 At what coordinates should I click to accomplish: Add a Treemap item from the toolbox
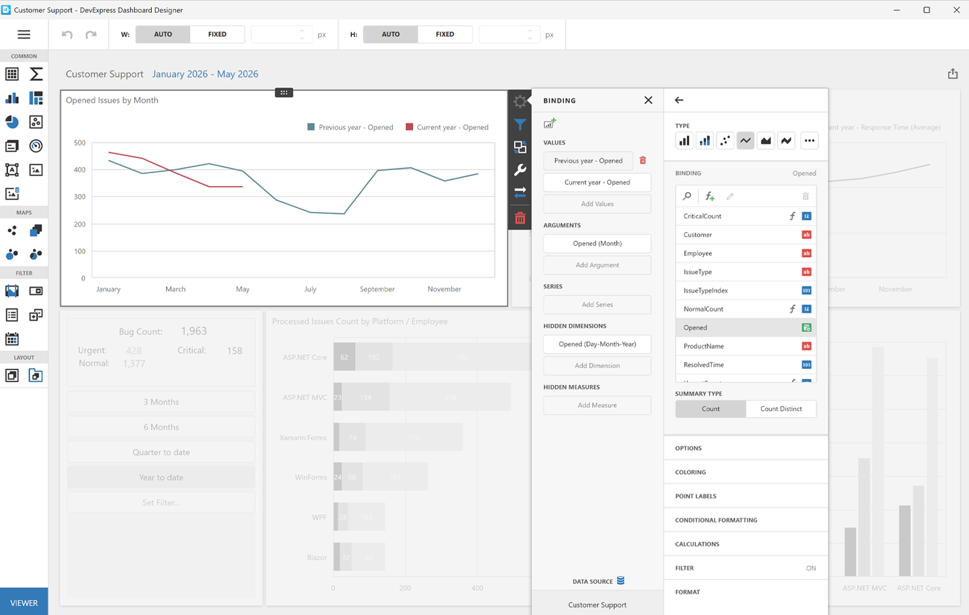coord(36,98)
